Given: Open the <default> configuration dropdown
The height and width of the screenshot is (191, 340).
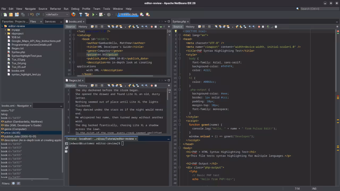Looking at the screenshot, I should click(x=57, y=15).
